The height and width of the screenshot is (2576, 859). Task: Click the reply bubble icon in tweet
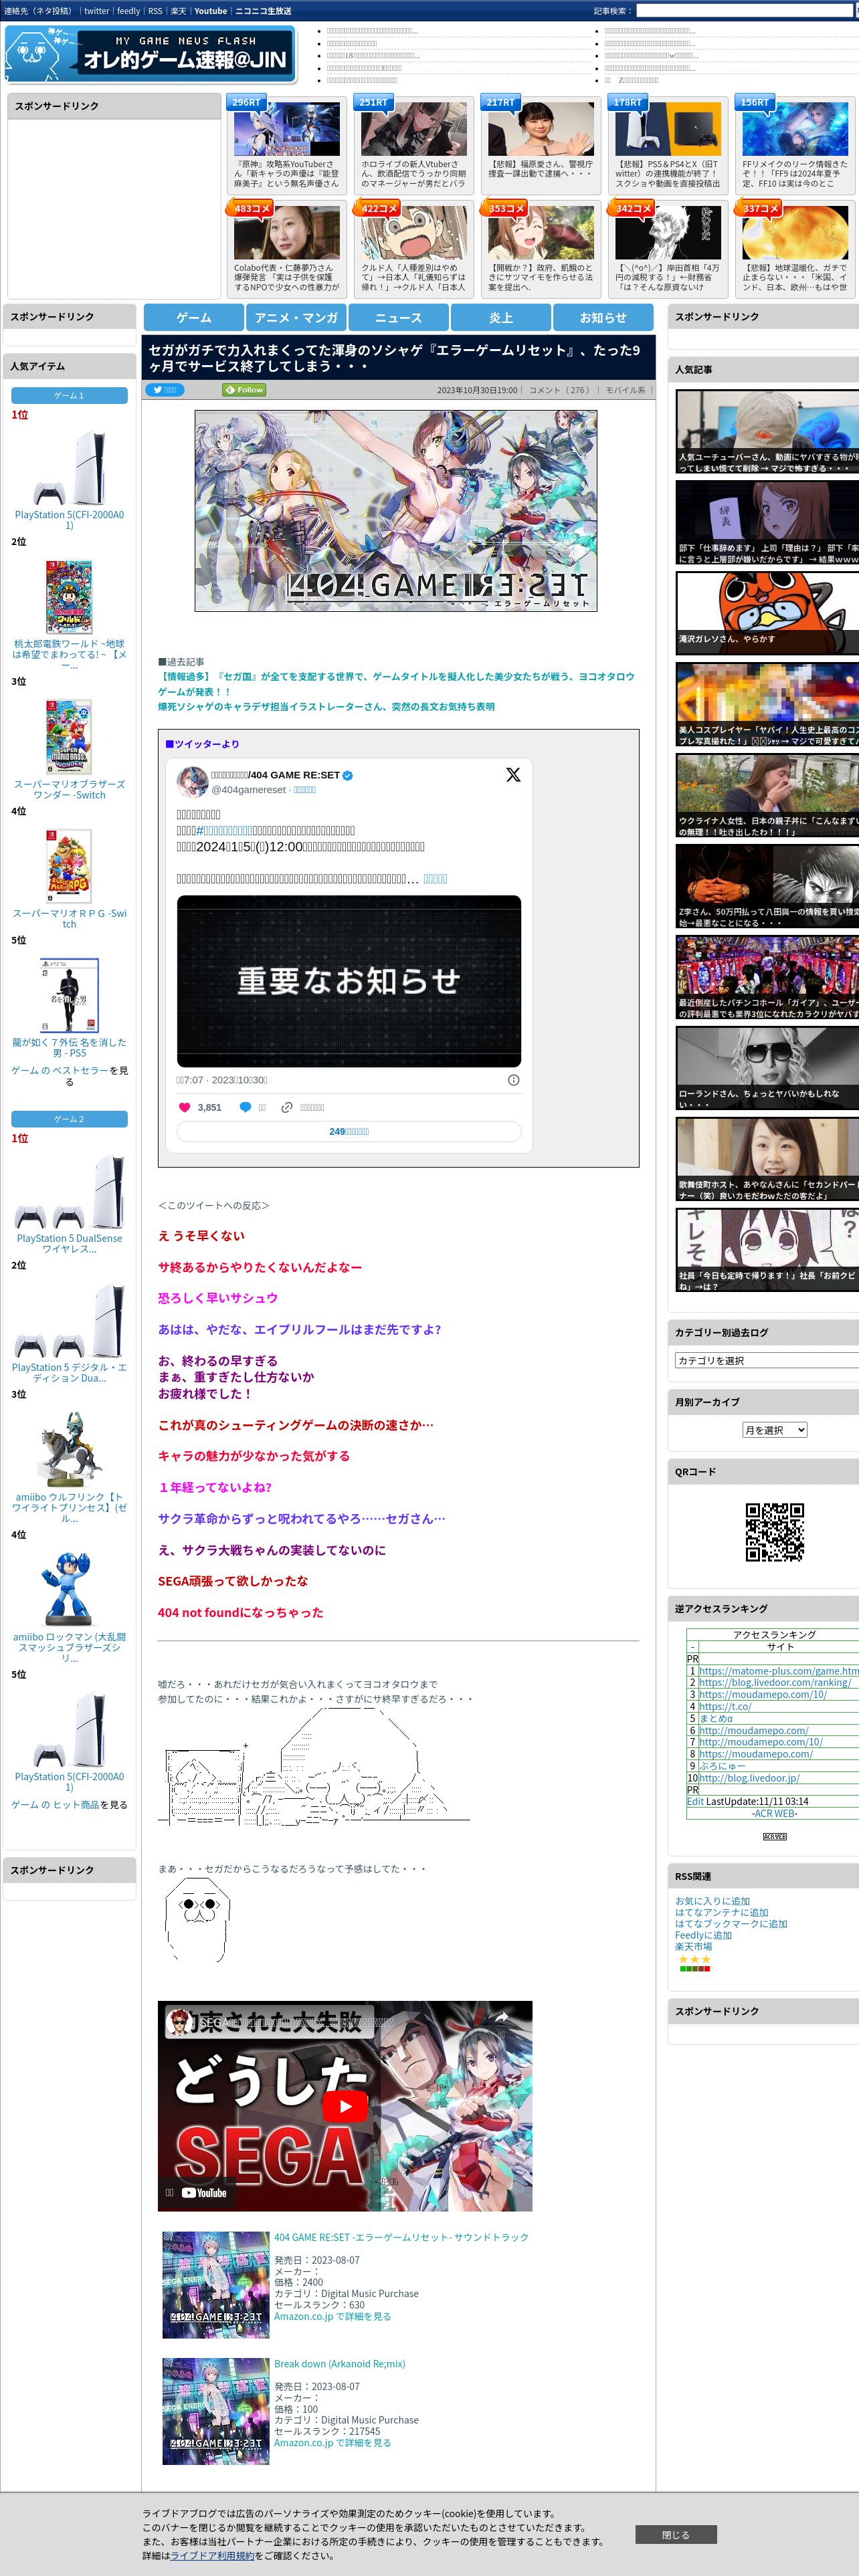click(x=245, y=1107)
